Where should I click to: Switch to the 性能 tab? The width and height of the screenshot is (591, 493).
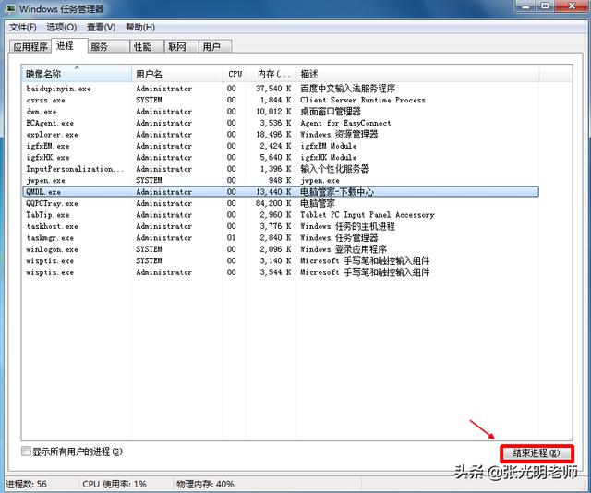pyautogui.click(x=142, y=46)
